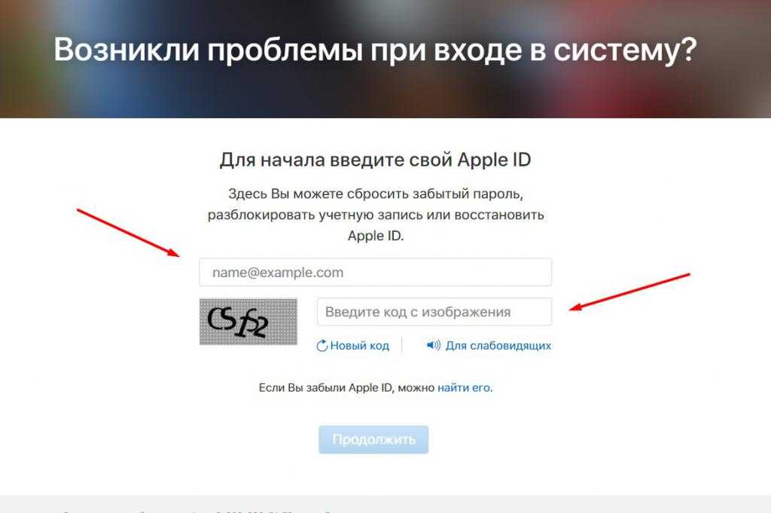Request a new code via Новый код
Image resolution: width=771 pixels, height=513 pixels.
359,346
